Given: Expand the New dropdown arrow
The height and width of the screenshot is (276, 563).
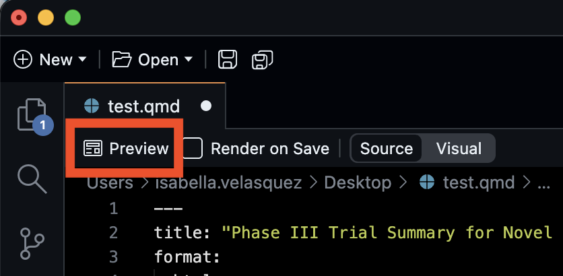Looking at the screenshot, I should click(83, 59).
